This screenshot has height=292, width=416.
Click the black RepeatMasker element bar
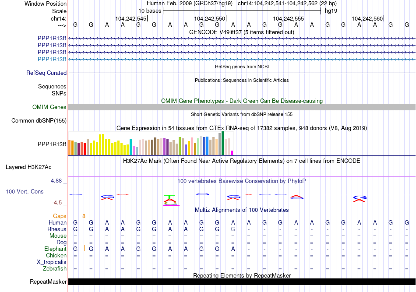[x=242, y=282]
